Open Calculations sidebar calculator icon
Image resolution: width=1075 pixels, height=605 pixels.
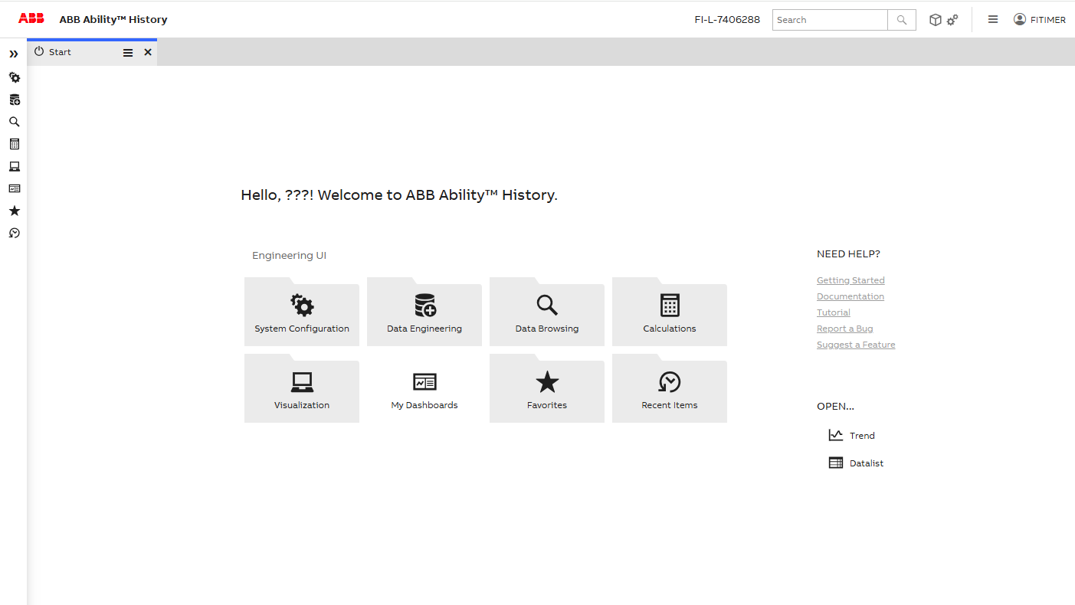14,144
